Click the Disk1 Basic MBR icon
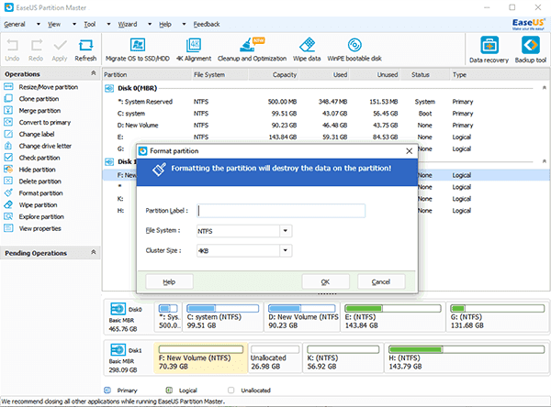 point(118,350)
